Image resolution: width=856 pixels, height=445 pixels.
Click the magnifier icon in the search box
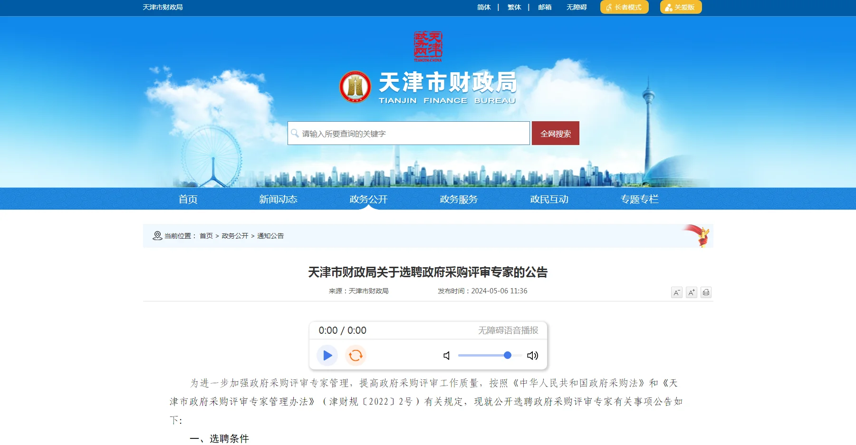(295, 133)
